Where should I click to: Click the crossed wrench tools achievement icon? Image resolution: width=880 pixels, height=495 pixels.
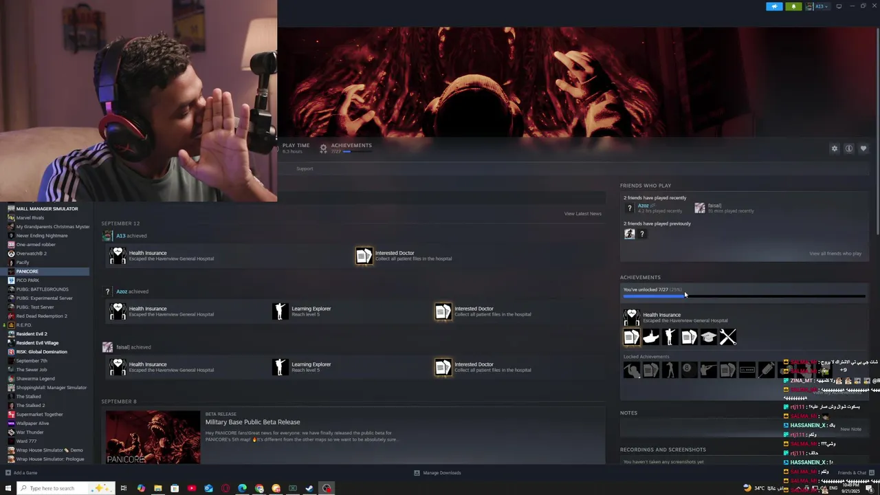click(728, 337)
